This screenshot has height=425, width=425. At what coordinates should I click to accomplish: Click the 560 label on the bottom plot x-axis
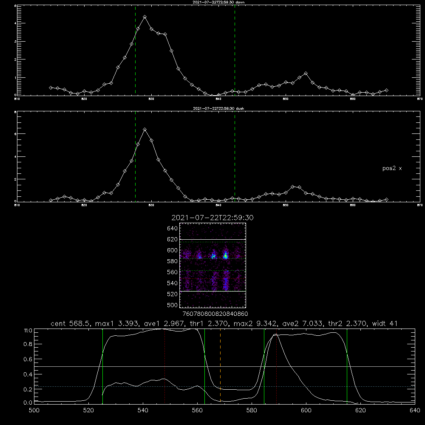tap(197, 411)
